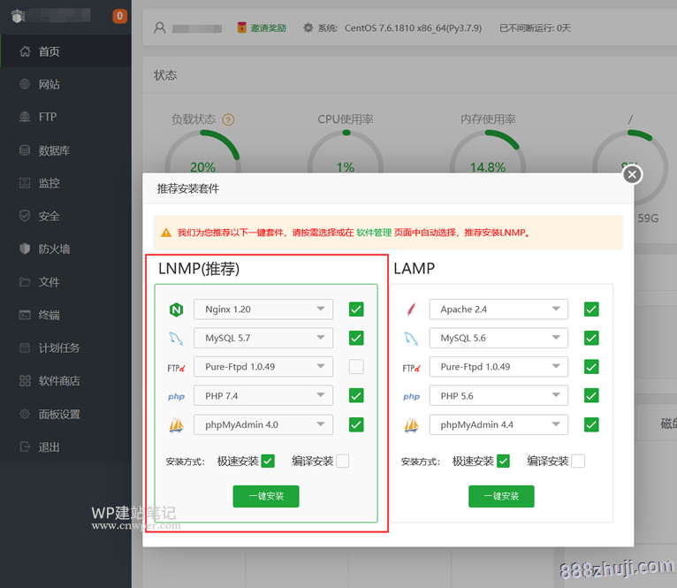Image resolution: width=677 pixels, height=588 pixels.
Task: Click the orange warning triangle icon
Action: [x=166, y=233]
